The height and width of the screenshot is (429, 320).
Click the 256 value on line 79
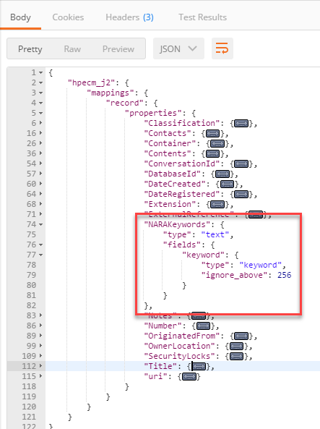click(285, 275)
